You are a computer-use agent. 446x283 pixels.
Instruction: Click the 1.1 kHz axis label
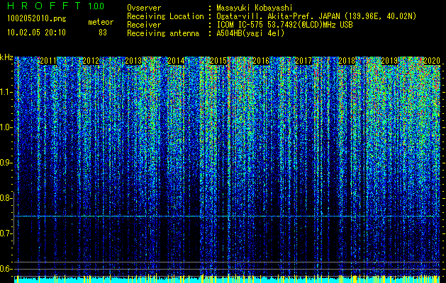(6, 92)
